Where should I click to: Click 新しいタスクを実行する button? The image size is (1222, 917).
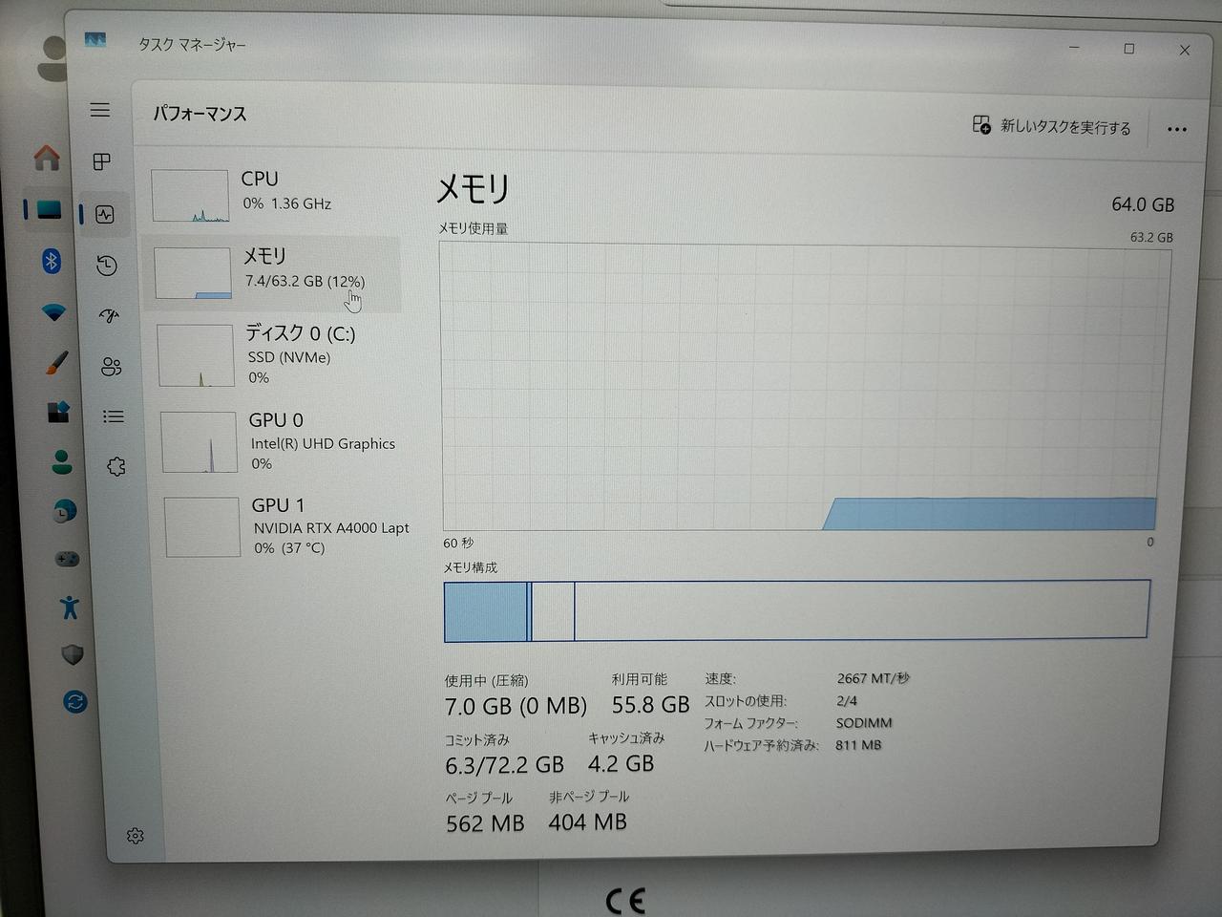tap(1052, 126)
